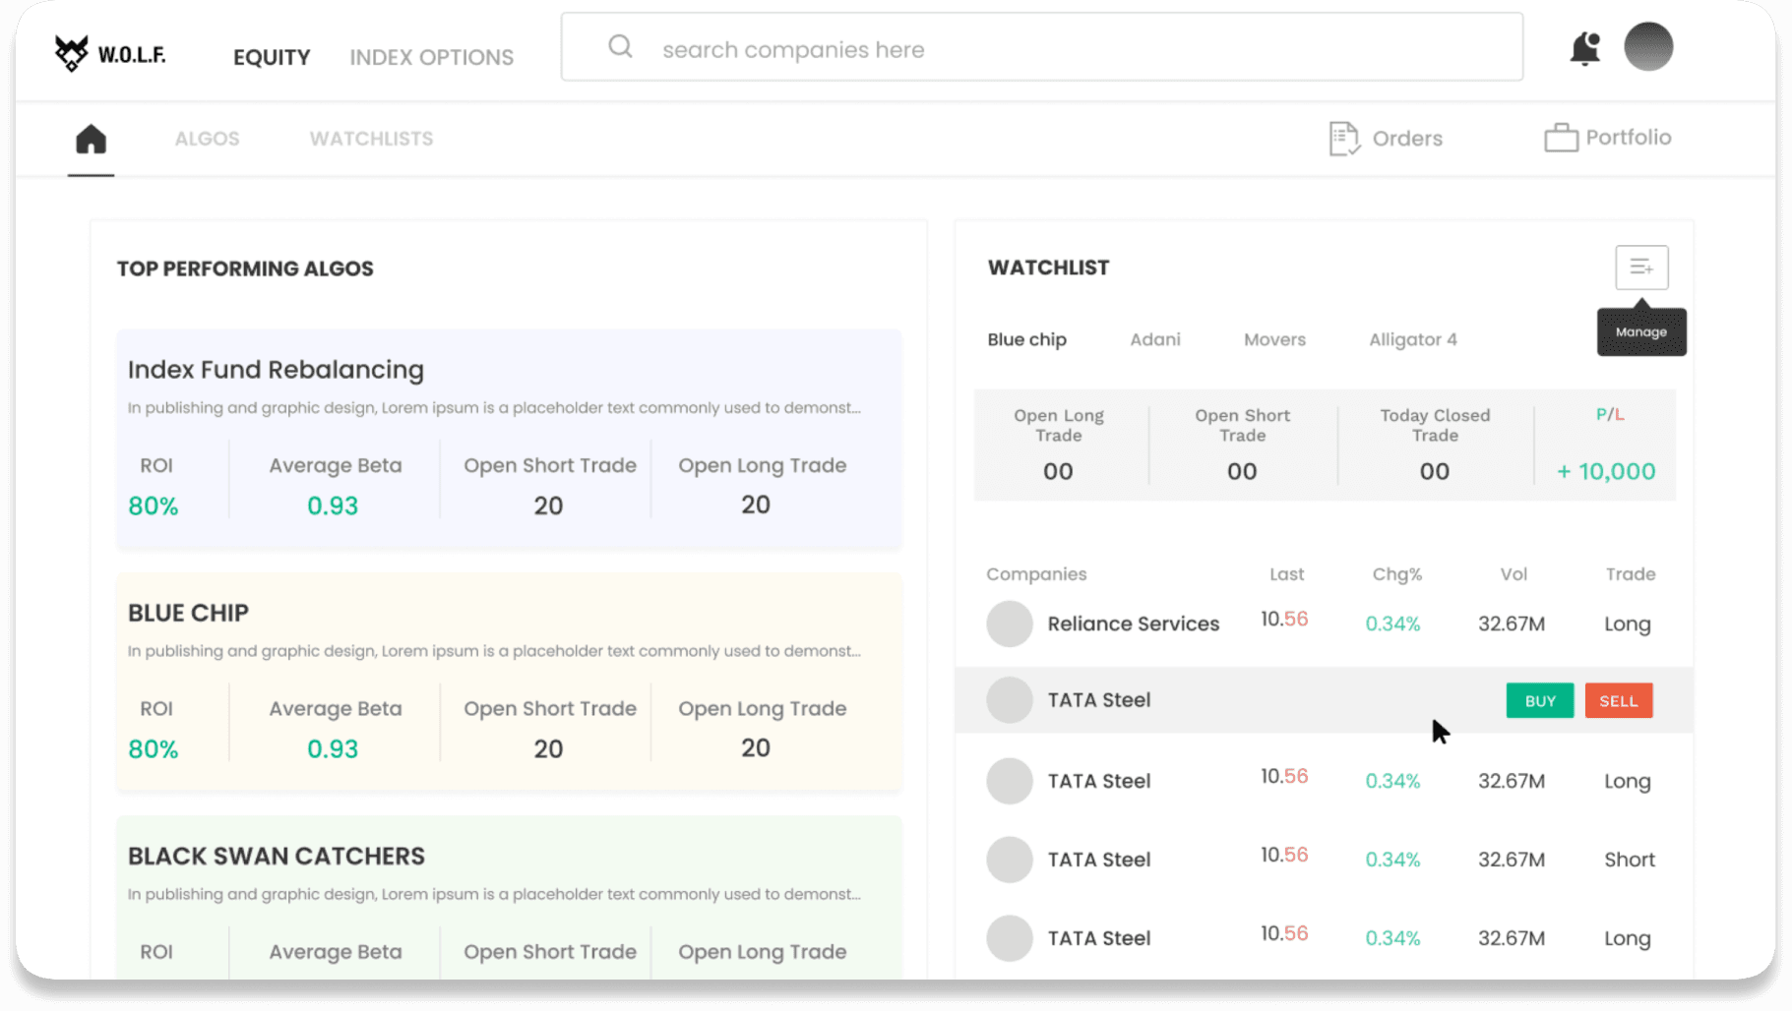Viewport: 1792px width, 1011px height.
Task: Click the Index Fund Rebalancing ROI 80%
Action: [154, 505]
